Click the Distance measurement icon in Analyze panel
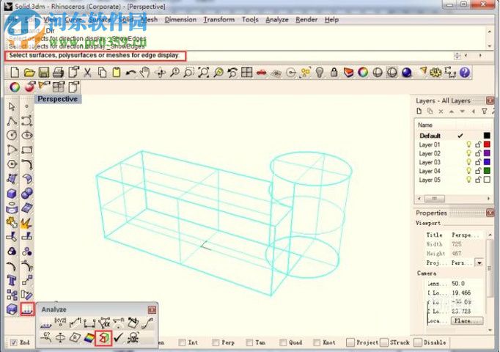 (89, 323)
